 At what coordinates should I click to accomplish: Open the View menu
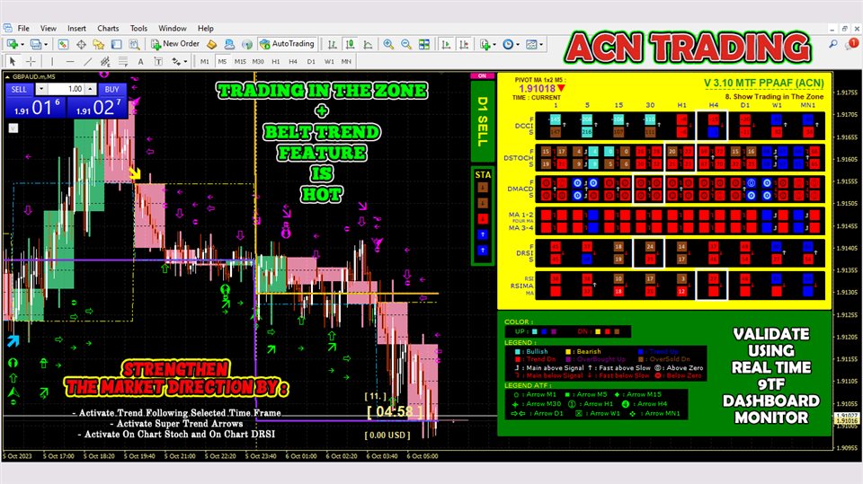tap(49, 28)
